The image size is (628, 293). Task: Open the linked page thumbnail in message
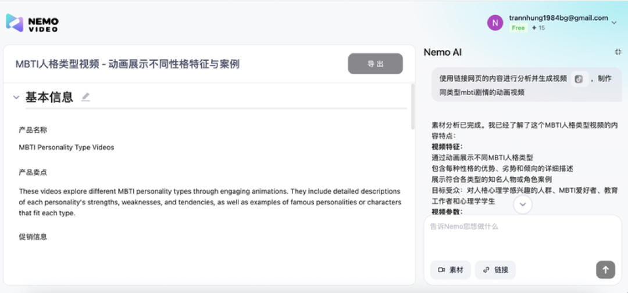(579, 79)
